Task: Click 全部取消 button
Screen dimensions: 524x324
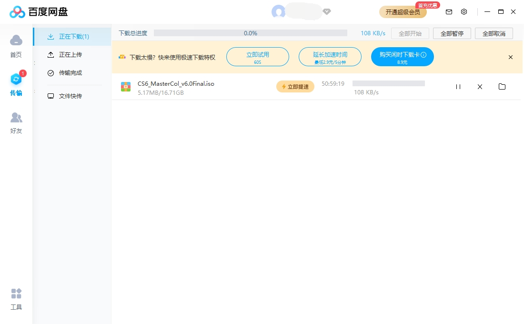Action: (494, 33)
